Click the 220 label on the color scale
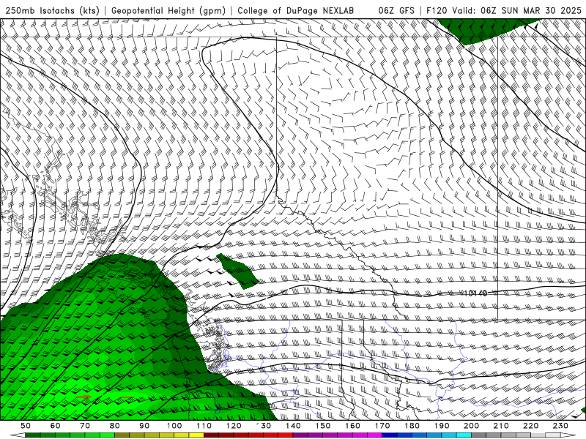The width and height of the screenshot is (586, 439). click(532, 426)
